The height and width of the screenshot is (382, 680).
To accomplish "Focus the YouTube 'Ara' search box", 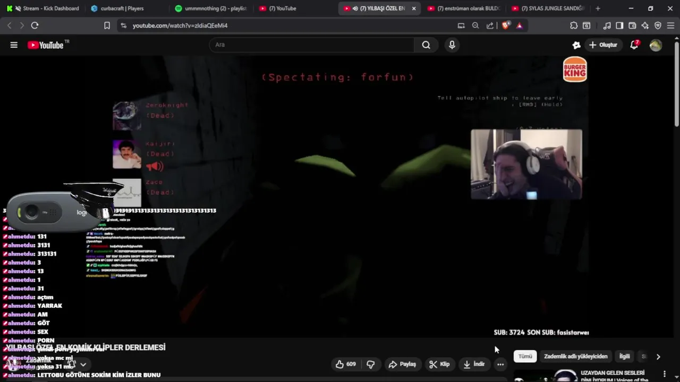I will point(312,45).
